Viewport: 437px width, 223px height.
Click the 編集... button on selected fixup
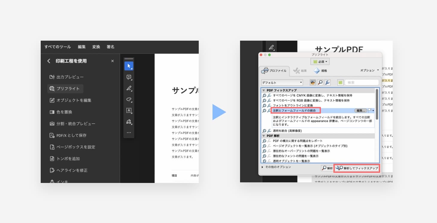[360, 111]
